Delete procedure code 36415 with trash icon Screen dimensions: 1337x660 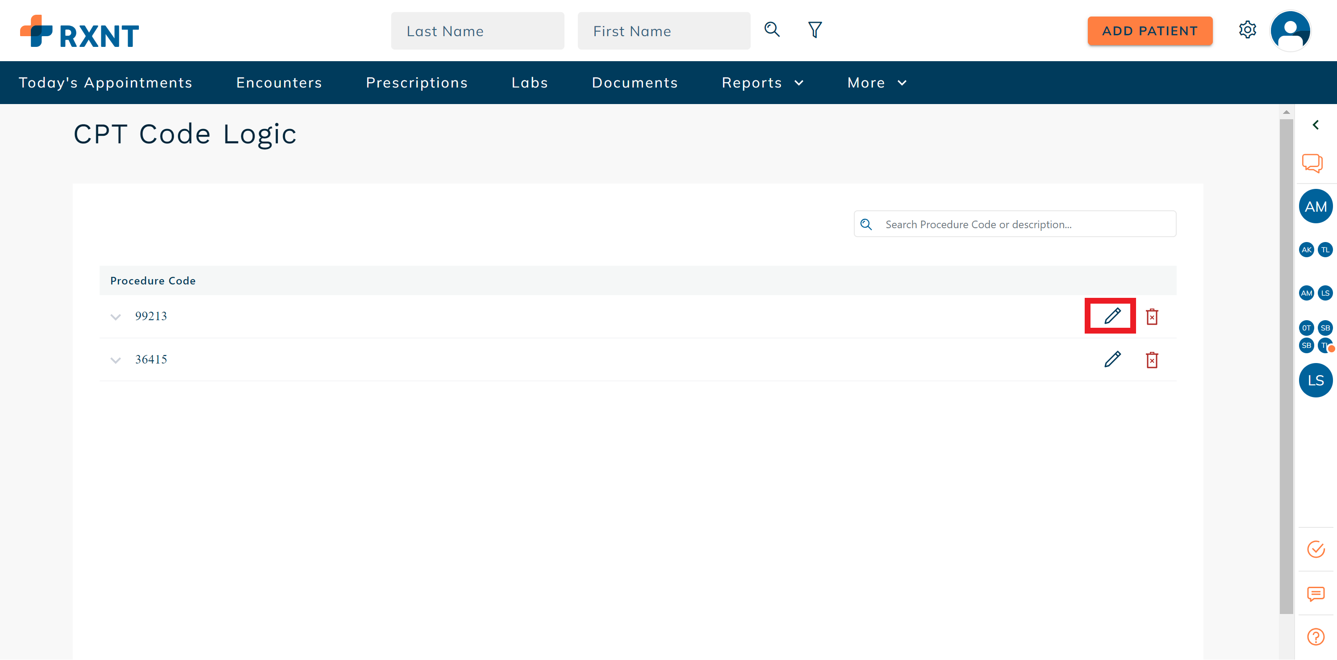coord(1152,359)
